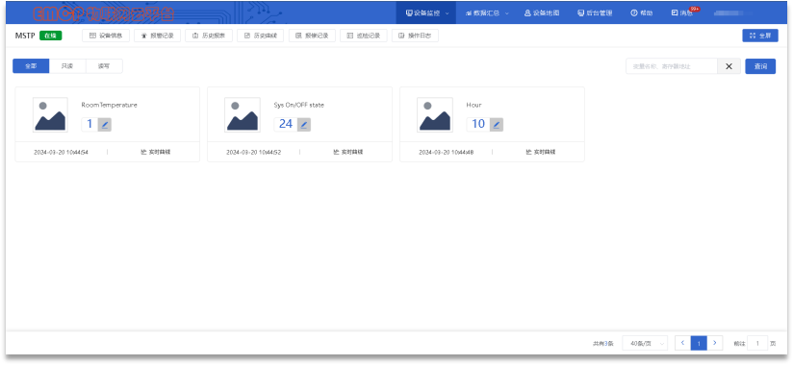Click the 查询 search button
Image resolution: width=793 pixels, height=365 pixels.
pos(760,66)
